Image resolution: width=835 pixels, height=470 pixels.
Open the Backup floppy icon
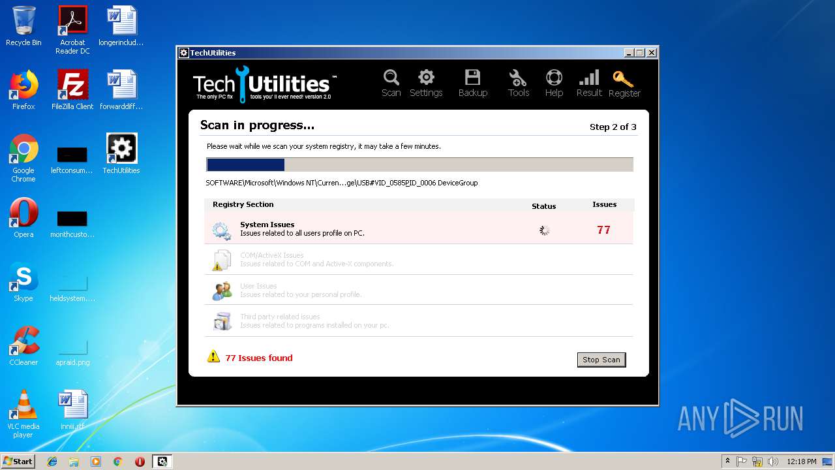point(472,83)
